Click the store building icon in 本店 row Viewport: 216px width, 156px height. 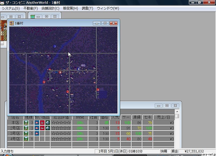pos(26,123)
